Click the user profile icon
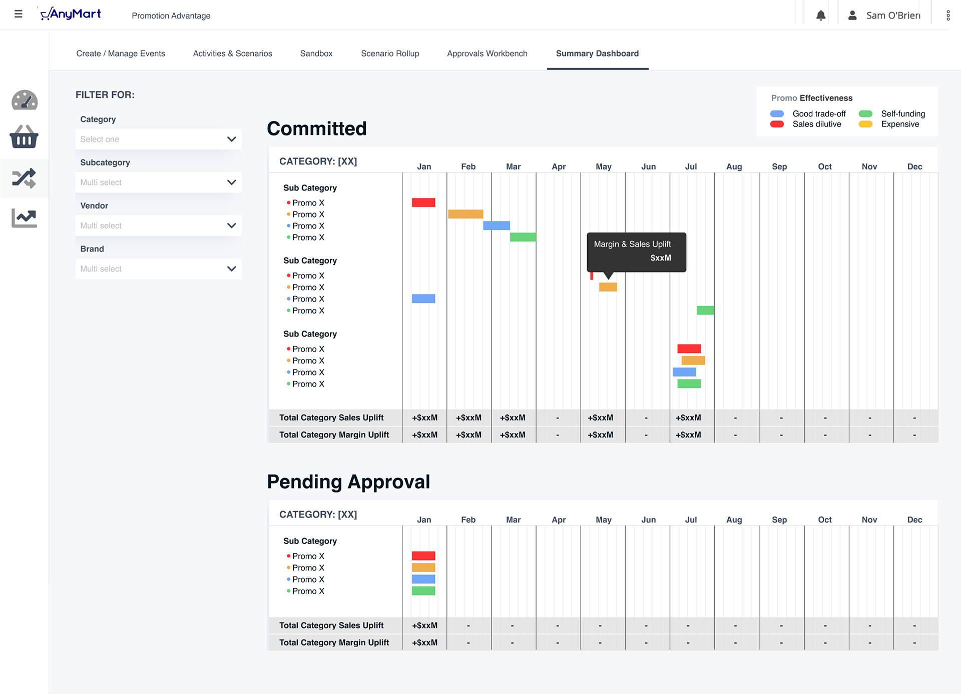Screen dimensions: 961x694 tap(852, 15)
